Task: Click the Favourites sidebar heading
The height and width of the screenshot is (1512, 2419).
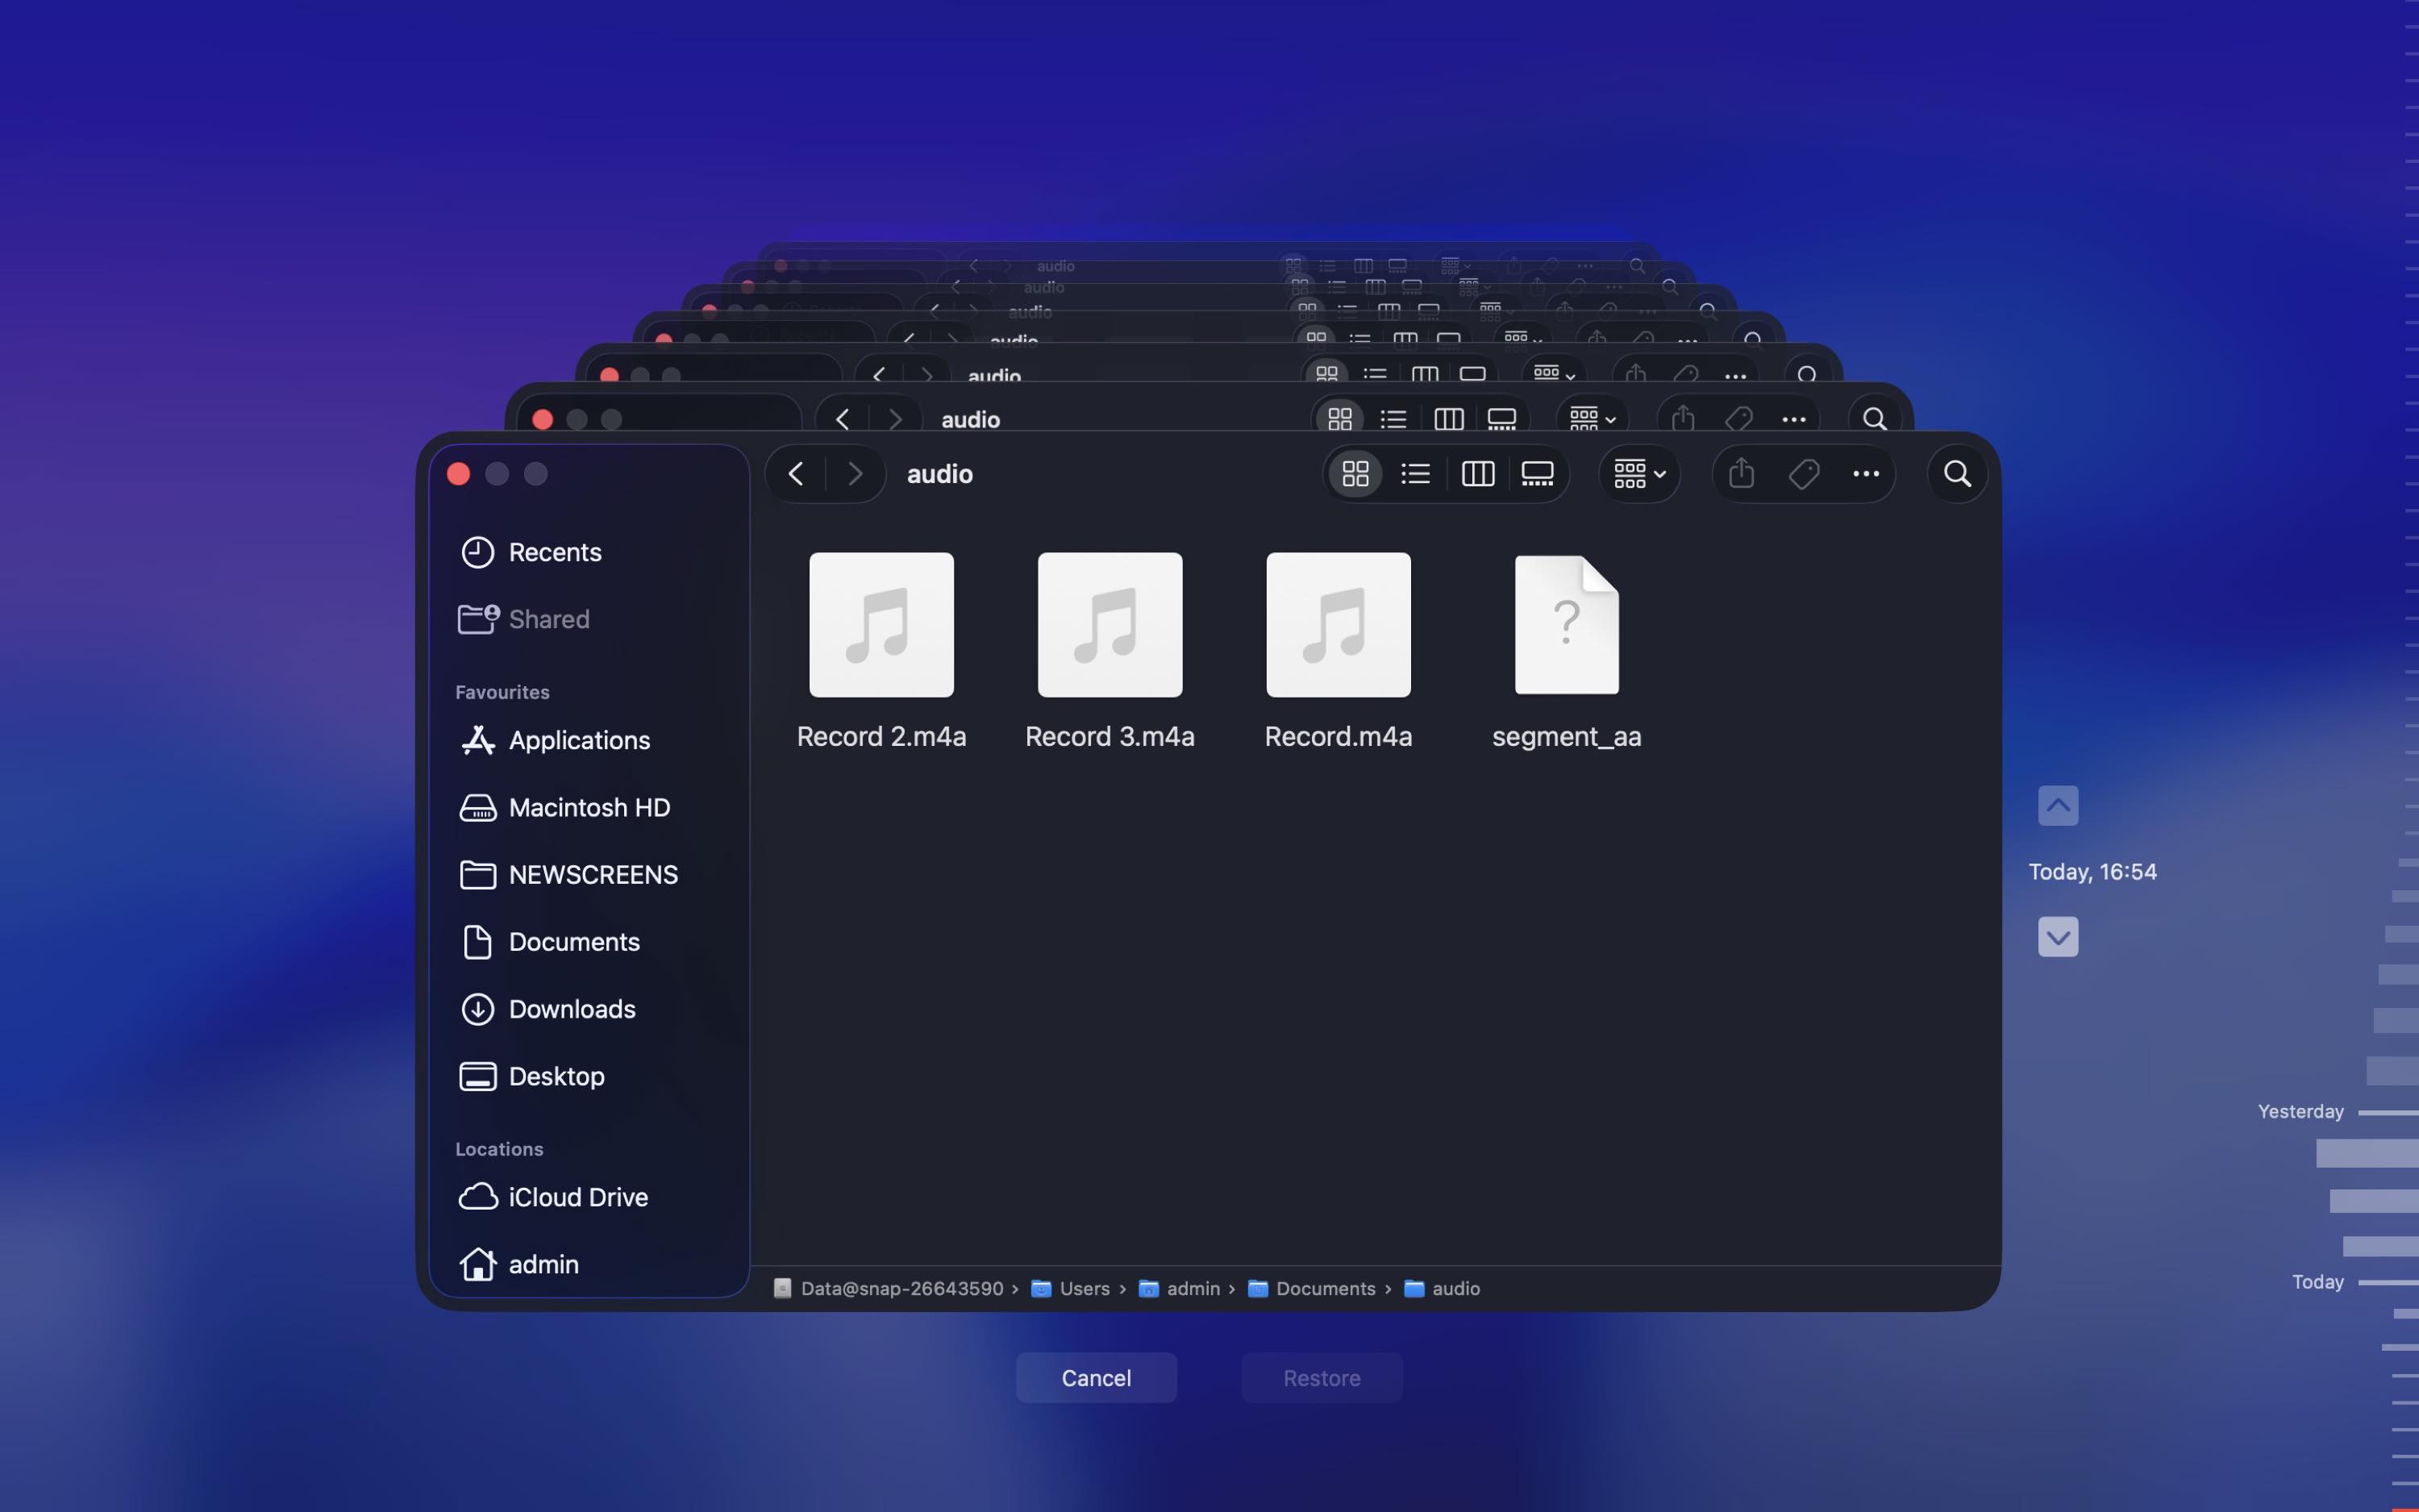Action: coord(502,692)
